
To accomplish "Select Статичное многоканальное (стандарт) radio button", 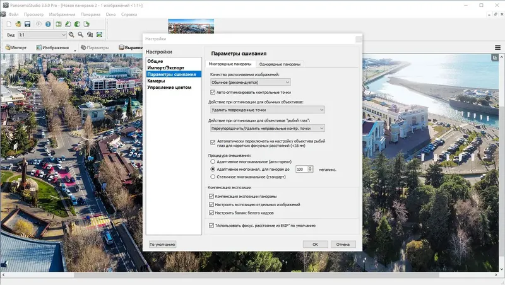I will coord(213,177).
